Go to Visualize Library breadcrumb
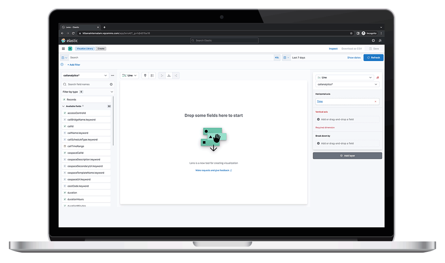This screenshot has width=445, height=263. tap(85, 49)
